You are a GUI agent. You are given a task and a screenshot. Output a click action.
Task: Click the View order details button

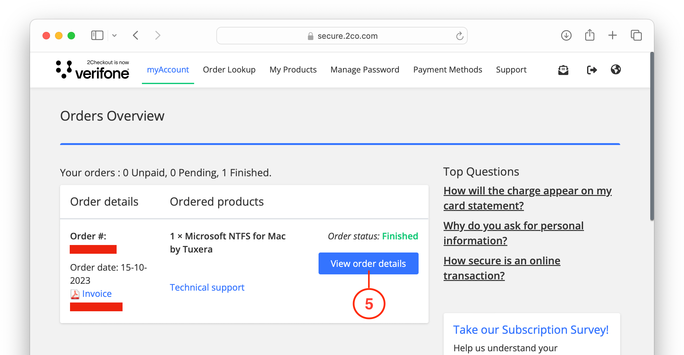coord(368,263)
